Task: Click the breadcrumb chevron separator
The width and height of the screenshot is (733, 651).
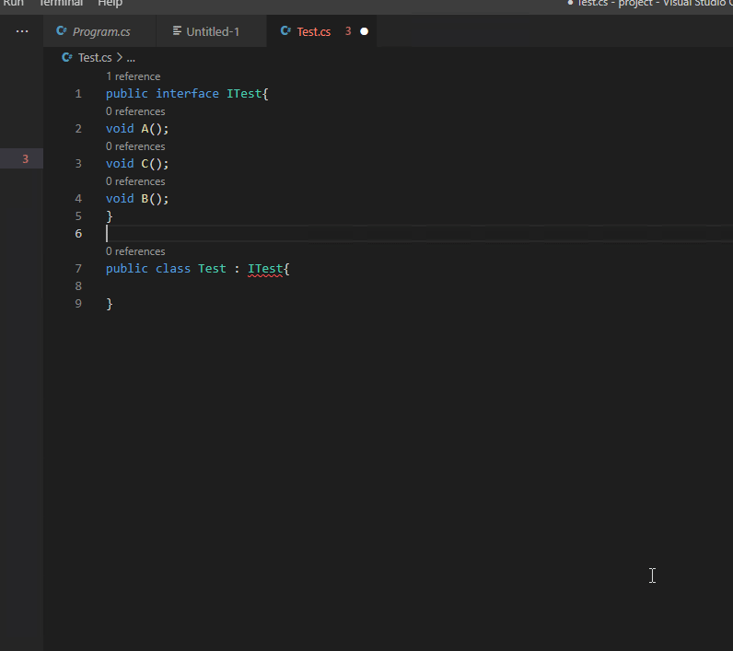Action: coord(119,57)
